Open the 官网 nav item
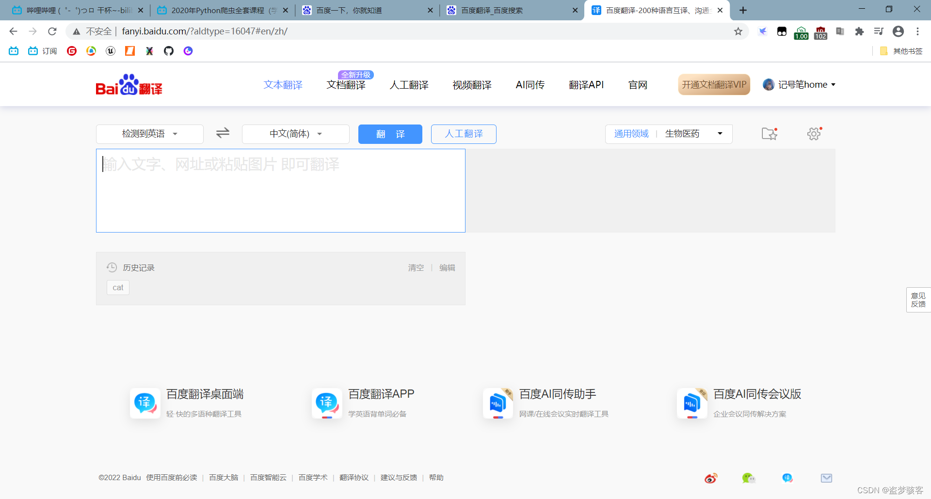This screenshot has width=931, height=499. (638, 85)
